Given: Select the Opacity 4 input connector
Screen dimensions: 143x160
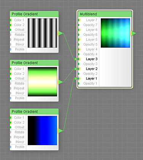Looking at the screenshot, I should click(79, 54).
